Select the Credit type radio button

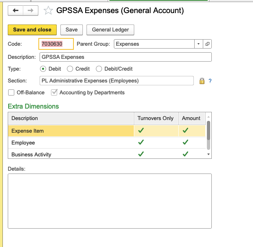click(x=70, y=69)
